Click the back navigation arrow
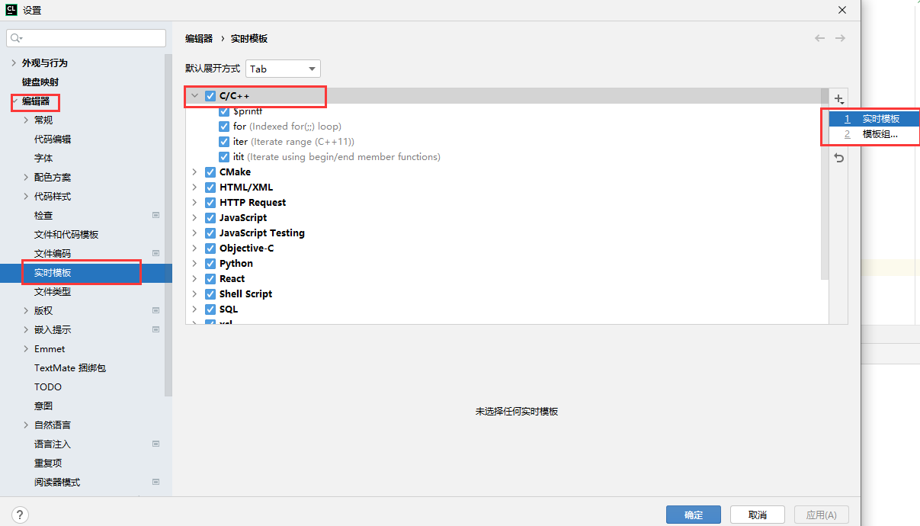The width and height of the screenshot is (920, 526). pyautogui.click(x=819, y=38)
